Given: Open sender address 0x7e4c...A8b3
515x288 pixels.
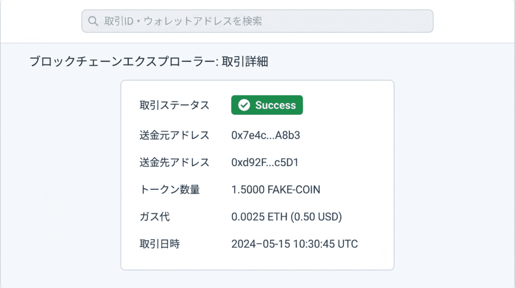Looking at the screenshot, I should 266,135.
